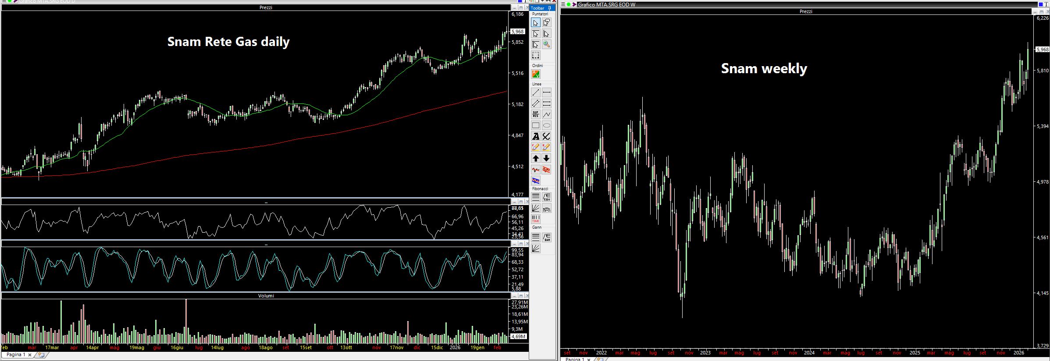Select the text annotation tool
Viewport: 1050px width, 361px height.
(535, 136)
